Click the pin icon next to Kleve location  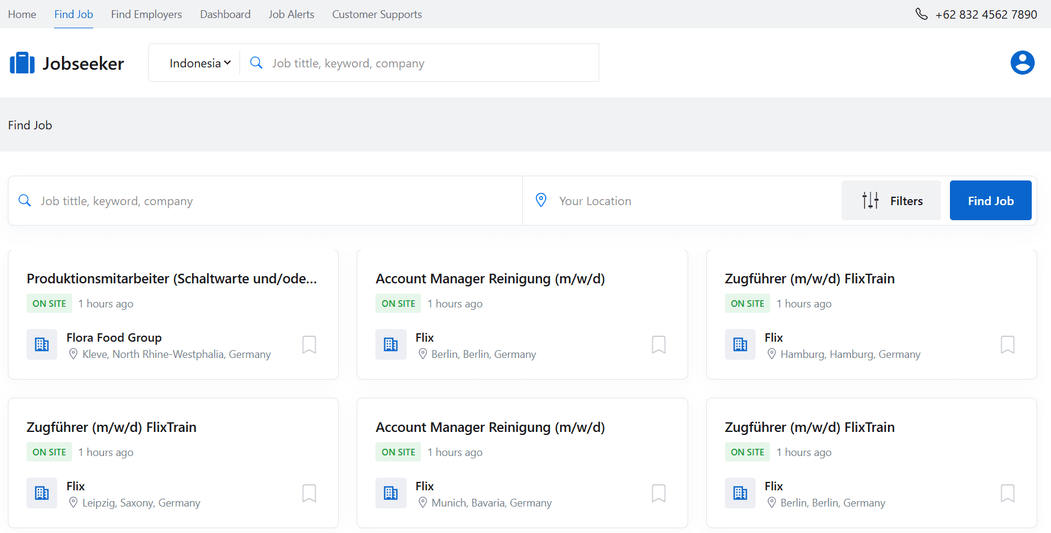coord(73,354)
